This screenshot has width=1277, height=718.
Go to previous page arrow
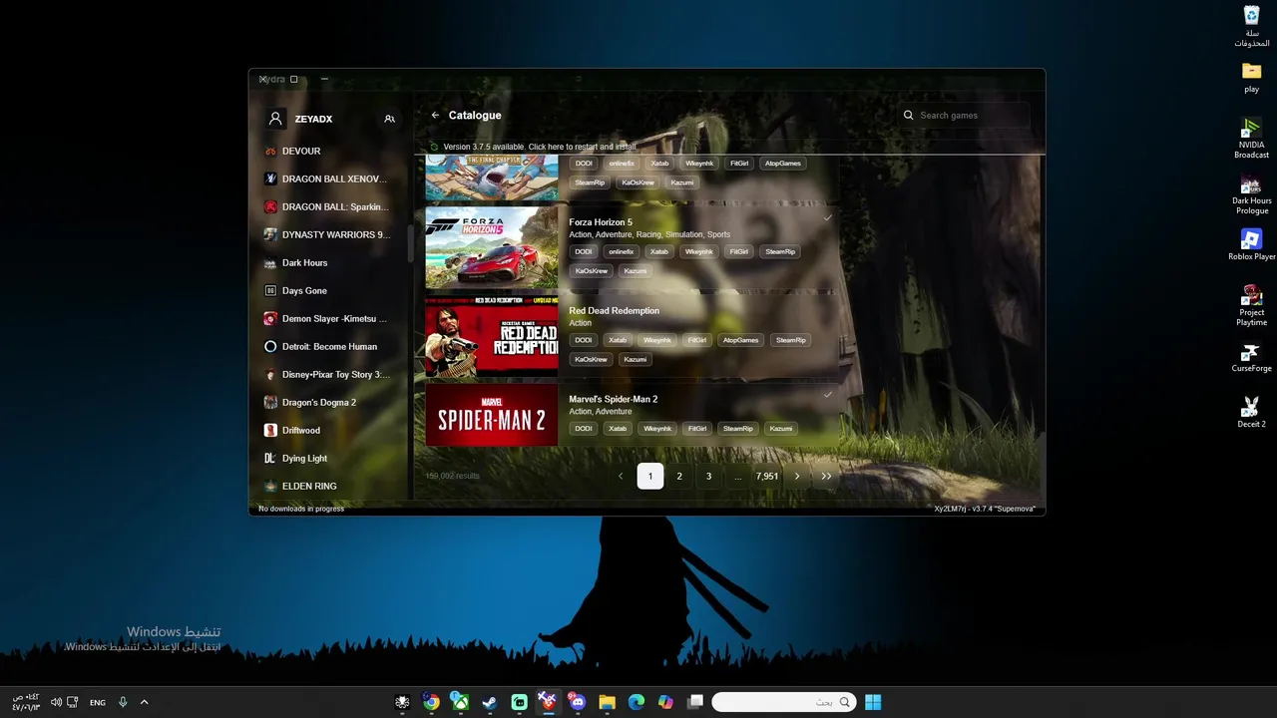click(621, 477)
